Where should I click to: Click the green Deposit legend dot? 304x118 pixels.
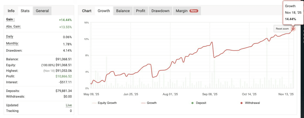193,103
